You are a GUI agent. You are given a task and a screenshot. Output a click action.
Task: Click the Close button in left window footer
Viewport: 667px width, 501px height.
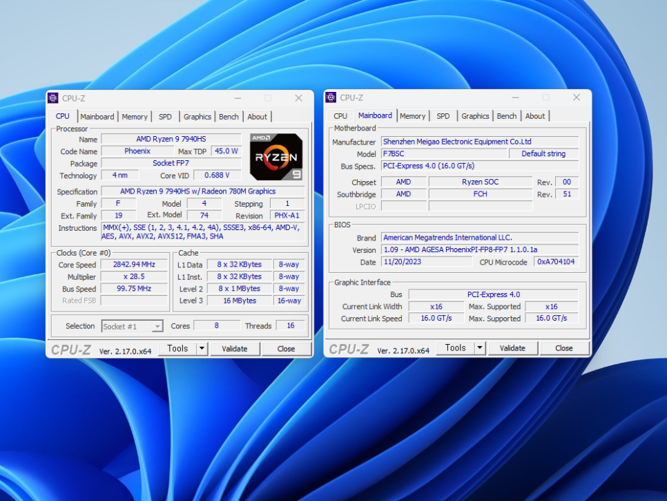click(x=286, y=349)
